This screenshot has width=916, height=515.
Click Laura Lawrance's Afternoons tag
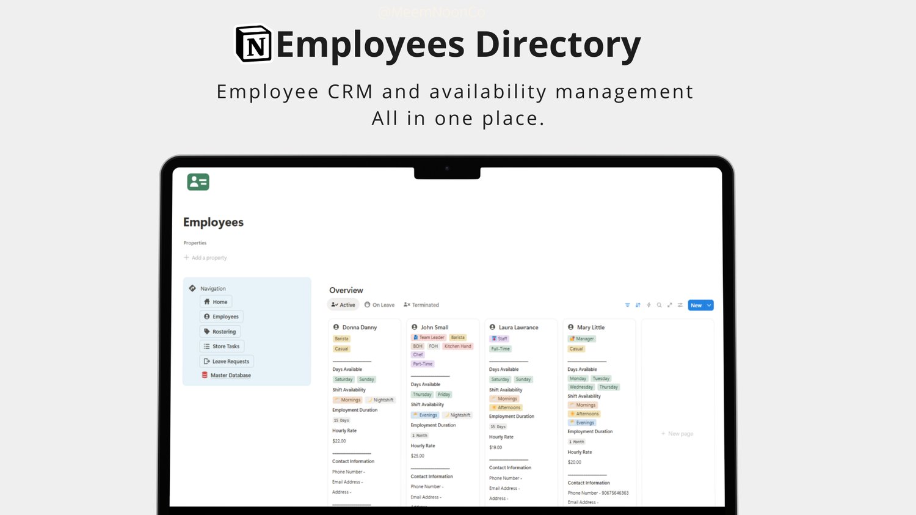(506, 407)
